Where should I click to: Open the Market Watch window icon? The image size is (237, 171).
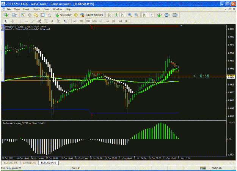pos(23,15)
